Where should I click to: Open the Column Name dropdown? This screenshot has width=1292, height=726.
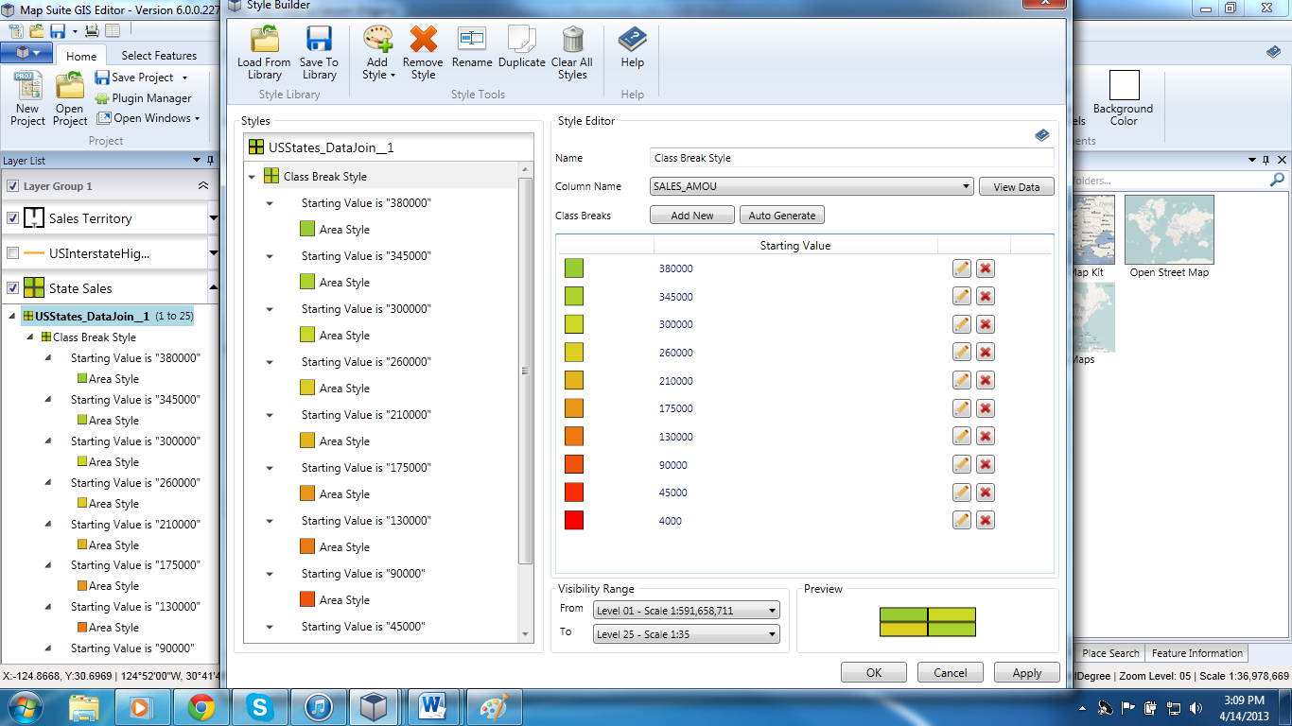[x=812, y=187]
